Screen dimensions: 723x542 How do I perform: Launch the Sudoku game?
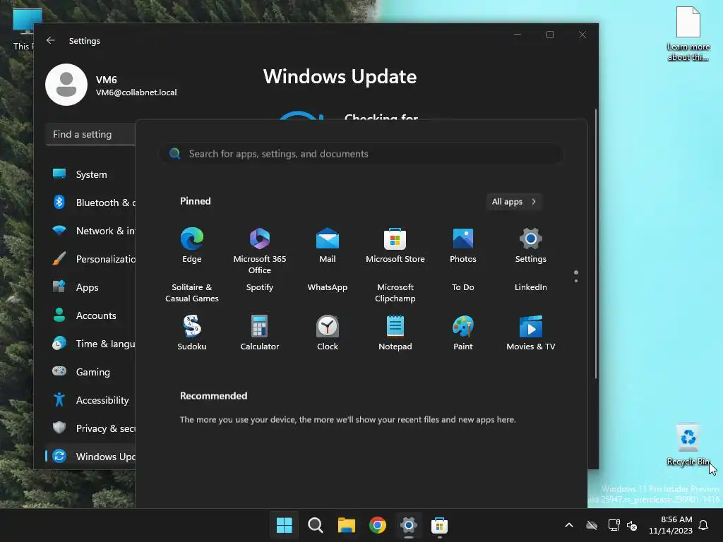point(192,333)
